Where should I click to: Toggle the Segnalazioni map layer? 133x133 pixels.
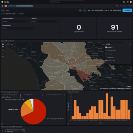click(x=109, y=57)
